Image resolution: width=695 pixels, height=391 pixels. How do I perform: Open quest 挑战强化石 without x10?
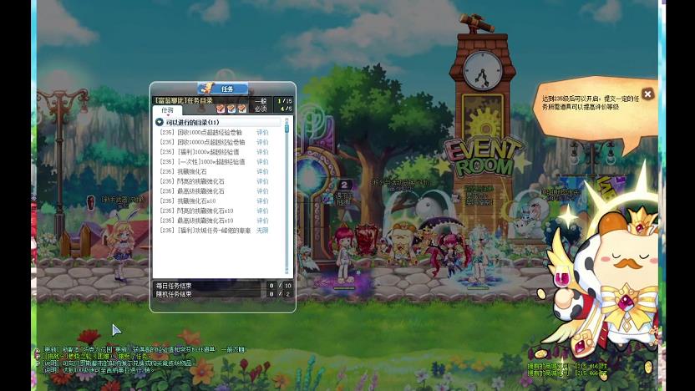(x=183, y=171)
